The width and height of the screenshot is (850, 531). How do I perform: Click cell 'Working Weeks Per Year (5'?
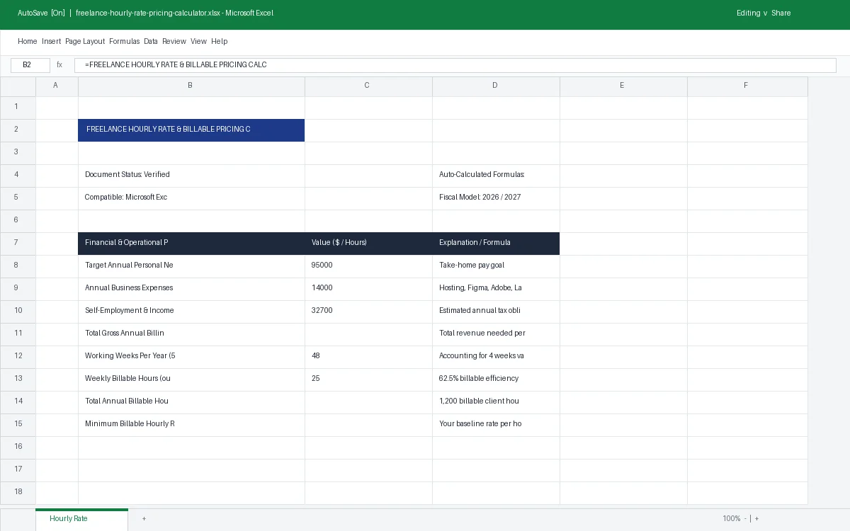point(191,357)
